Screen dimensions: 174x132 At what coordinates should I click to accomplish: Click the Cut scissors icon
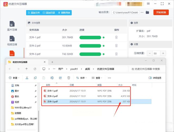pos(27,78)
